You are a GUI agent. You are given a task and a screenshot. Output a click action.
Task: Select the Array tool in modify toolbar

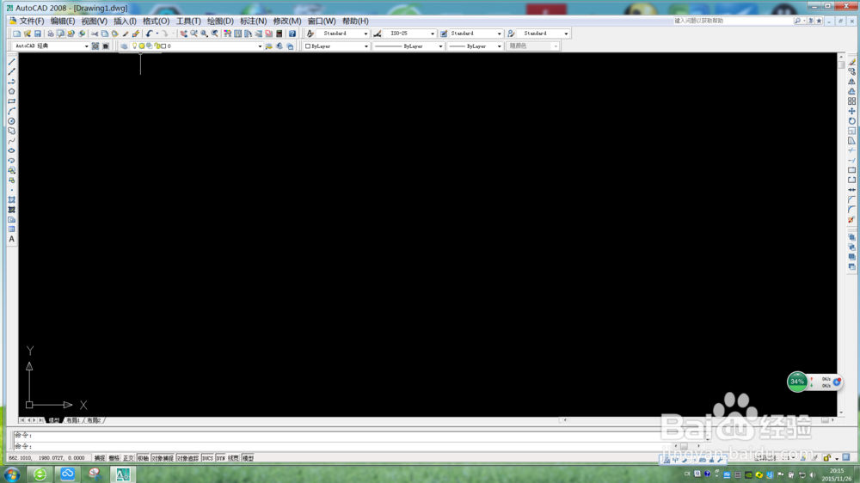pyautogui.click(x=851, y=101)
